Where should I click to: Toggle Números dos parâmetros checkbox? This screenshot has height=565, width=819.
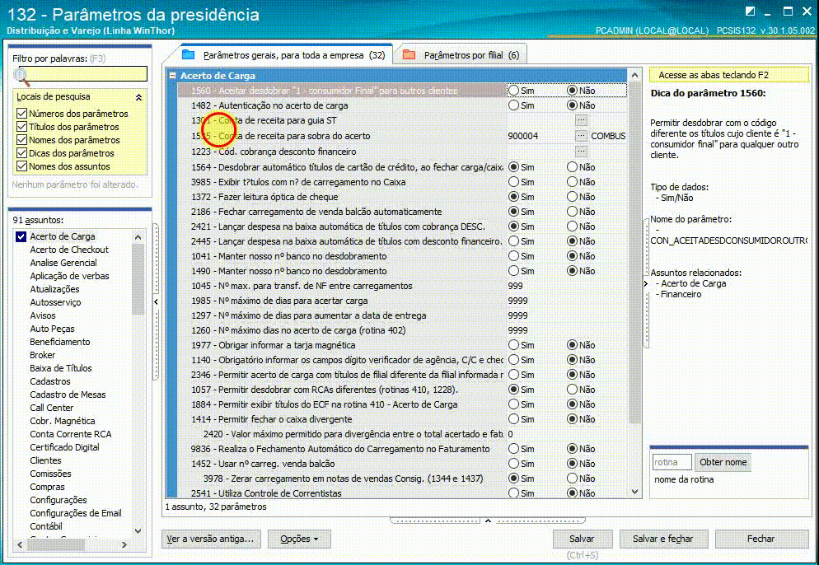click(x=21, y=114)
